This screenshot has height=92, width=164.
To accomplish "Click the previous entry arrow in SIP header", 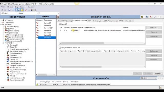I will pyautogui.click(x=159, y=17).
